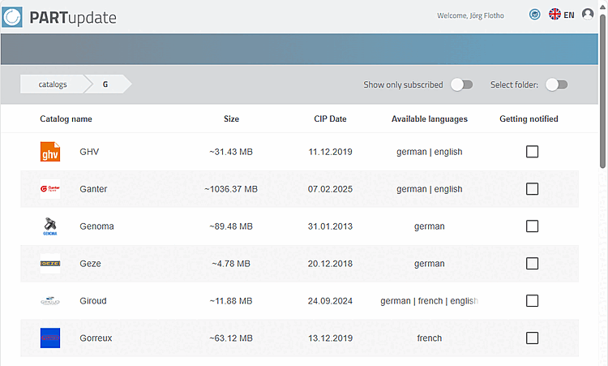Click the vertical scrollbar thumb
608x366 pixels.
tap(603, 91)
